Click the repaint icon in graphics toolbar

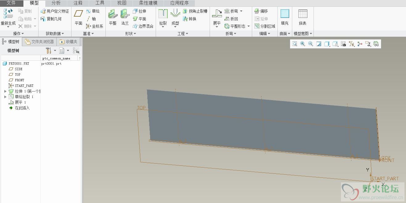coord(319,44)
